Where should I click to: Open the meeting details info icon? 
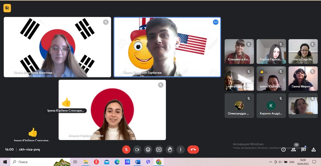coord(283,150)
